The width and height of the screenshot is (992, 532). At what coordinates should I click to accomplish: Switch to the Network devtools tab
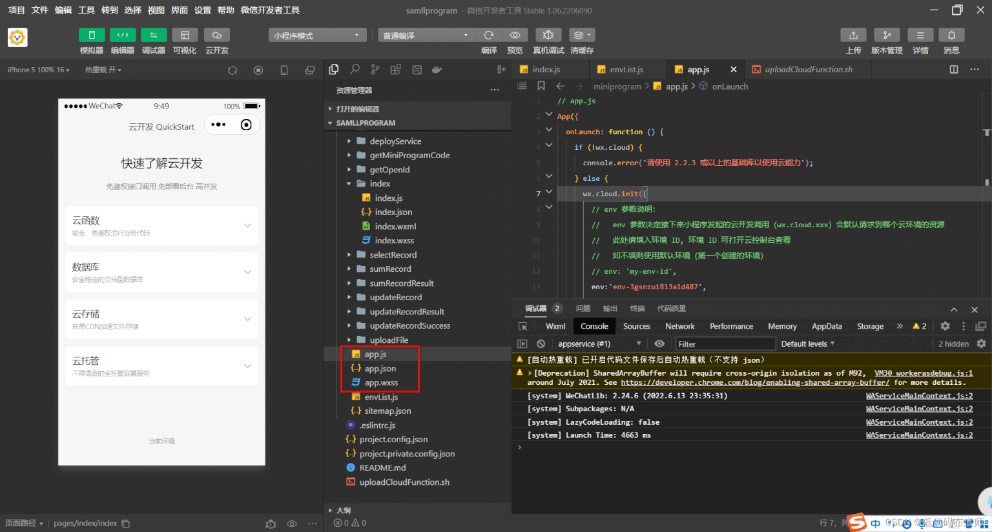click(x=680, y=326)
